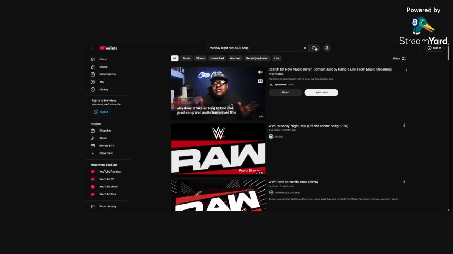Click the search magnifier button
The width and height of the screenshot is (453, 254).
click(x=314, y=48)
